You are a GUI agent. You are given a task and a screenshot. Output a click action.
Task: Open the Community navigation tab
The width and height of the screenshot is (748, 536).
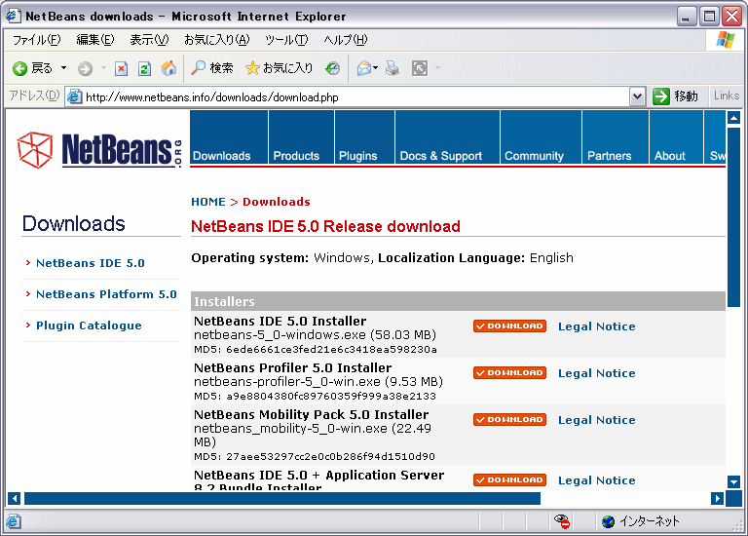coord(541,137)
